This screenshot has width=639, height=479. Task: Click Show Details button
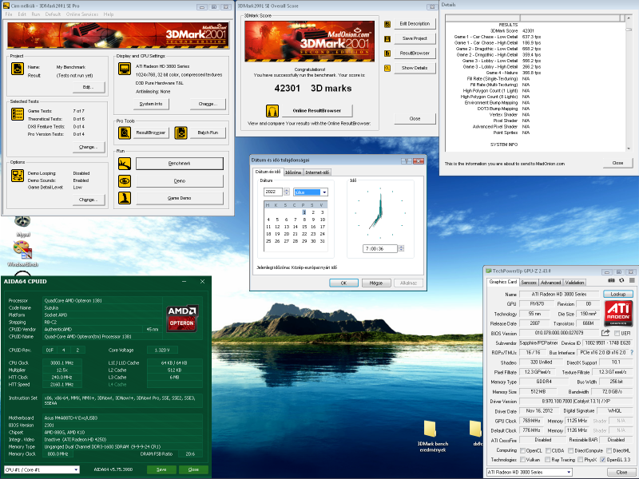coord(415,68)
